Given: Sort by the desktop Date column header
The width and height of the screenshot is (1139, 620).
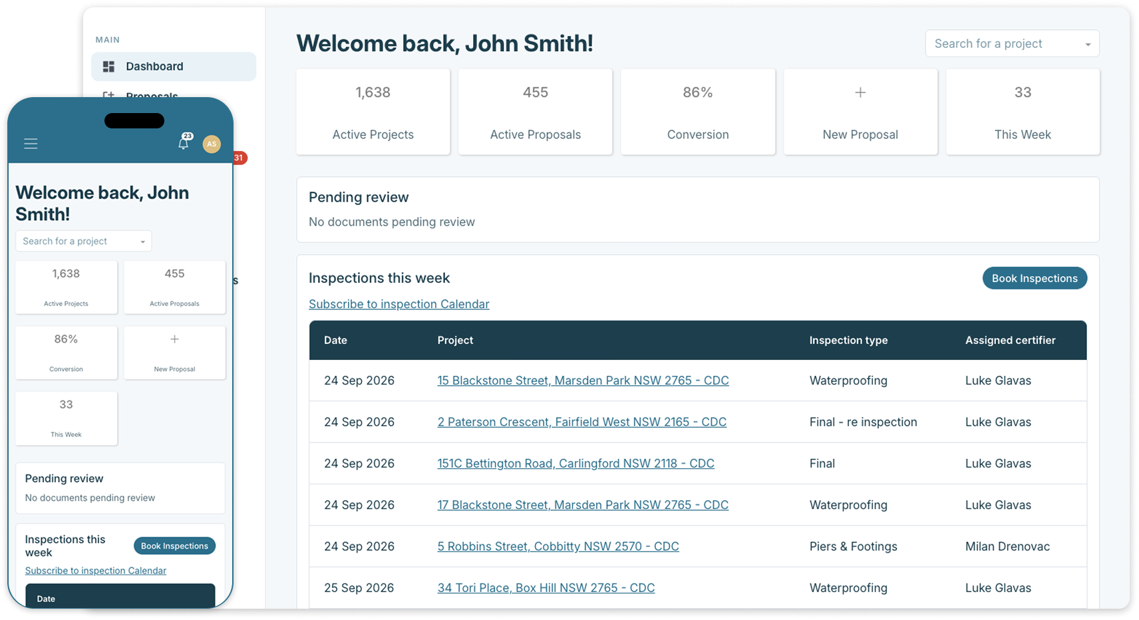Looking at the screenshot, I should coord(335,340).
